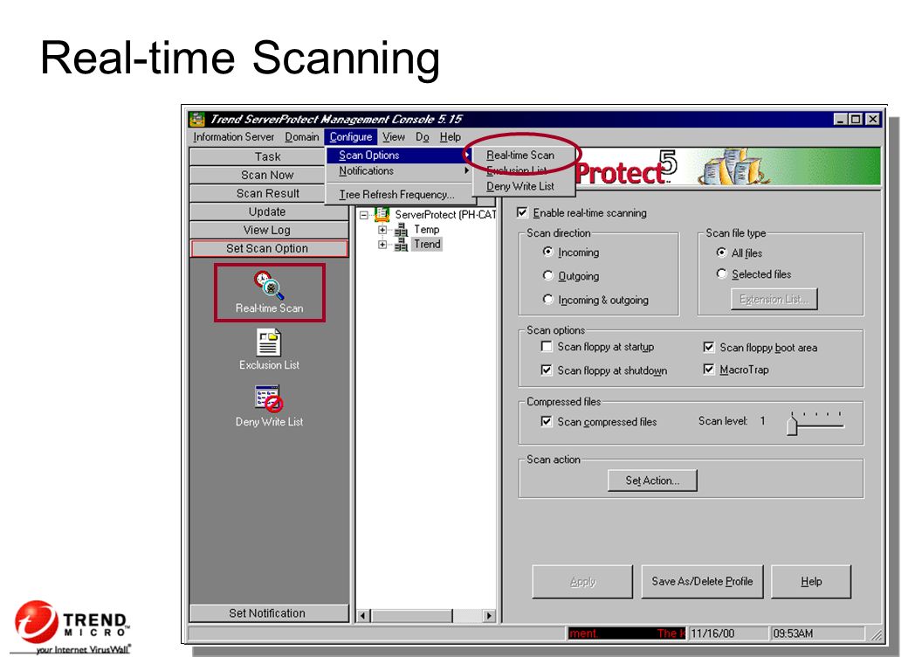This screenshot has height=671, width=922.
Task: Open the Help menu
Action: (451, 137)
